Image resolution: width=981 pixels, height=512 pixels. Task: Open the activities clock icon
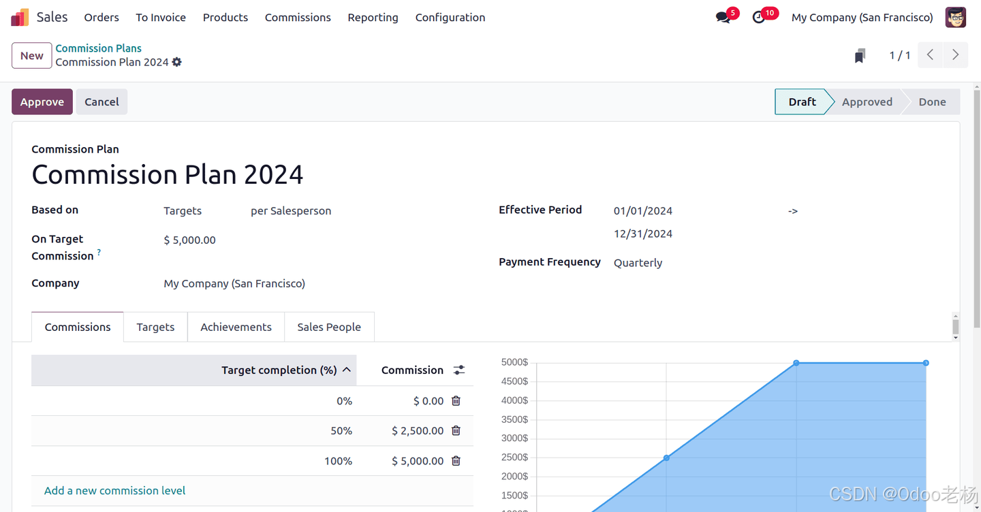click(759, 18)
